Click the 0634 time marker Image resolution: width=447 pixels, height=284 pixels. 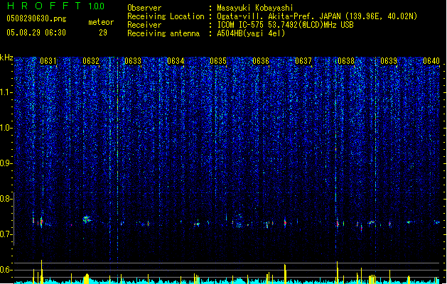pos(176,61)
